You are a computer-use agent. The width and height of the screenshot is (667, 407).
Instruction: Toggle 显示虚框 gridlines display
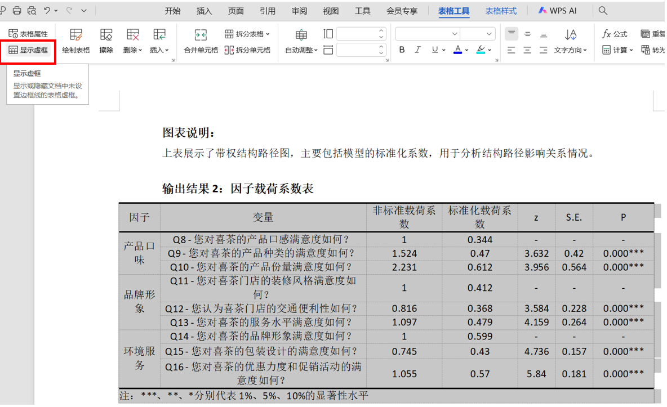coord(28,50)
